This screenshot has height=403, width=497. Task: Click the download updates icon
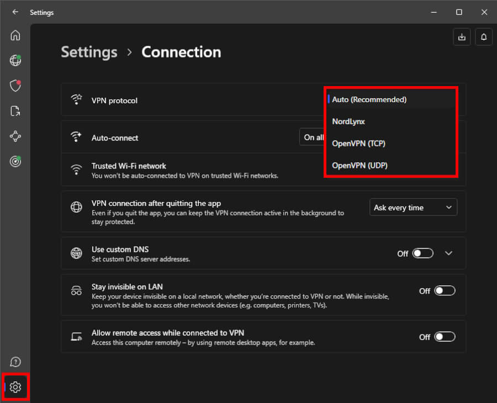pos(462,37)
